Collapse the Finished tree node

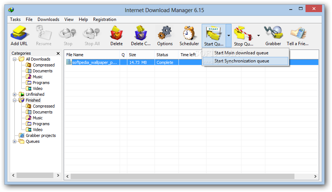pos(14,100)
